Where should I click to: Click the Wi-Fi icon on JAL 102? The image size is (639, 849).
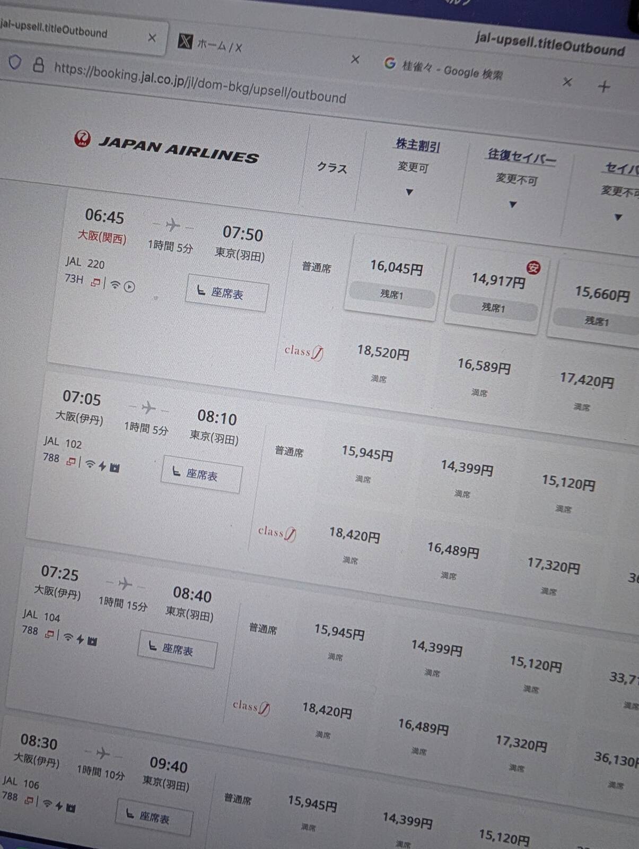[x=90, y=464]
